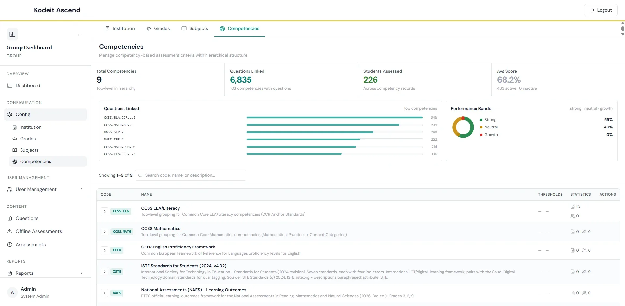625x306 pixels.
Task: Click the Reports document icon
Action: click(10, 273)
